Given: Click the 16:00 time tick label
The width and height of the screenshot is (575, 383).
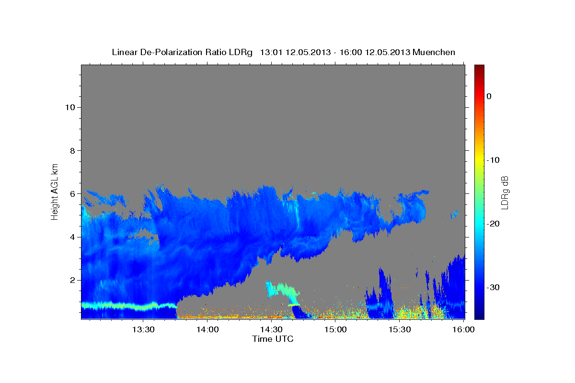Looking at the screenshot, I should pos(463,329).
